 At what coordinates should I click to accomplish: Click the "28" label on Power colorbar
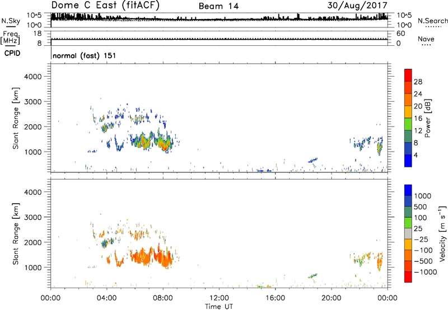(418, 82)
